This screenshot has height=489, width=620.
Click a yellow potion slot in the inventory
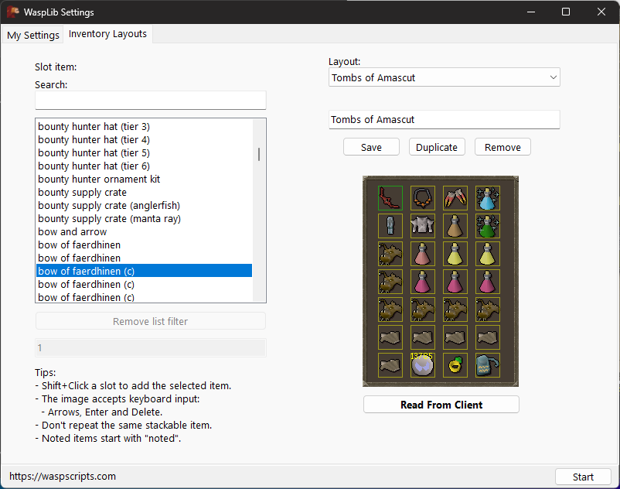[x=455, y=254]
